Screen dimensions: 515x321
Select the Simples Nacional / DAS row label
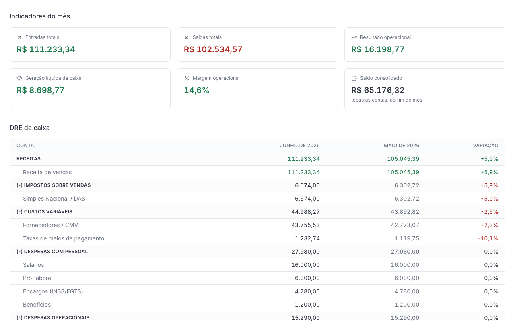pos(54,199)
